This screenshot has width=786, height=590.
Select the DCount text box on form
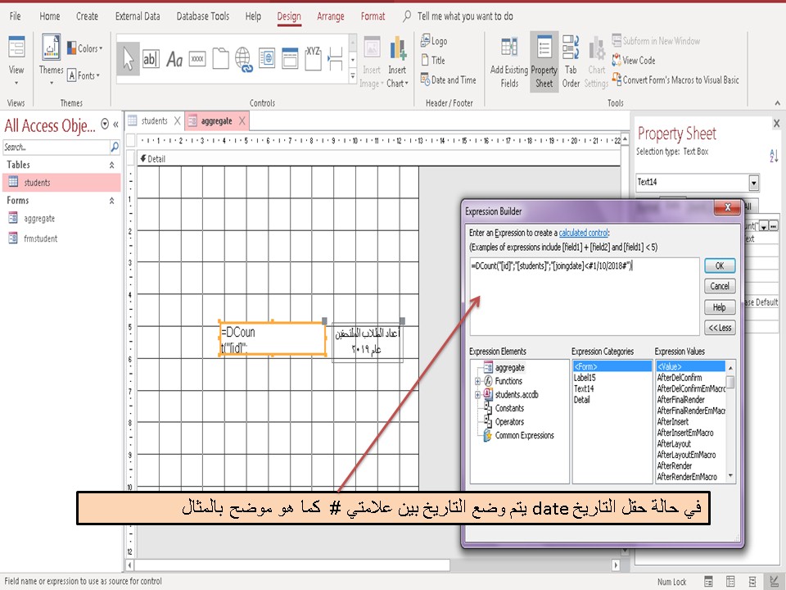(272, 339)
